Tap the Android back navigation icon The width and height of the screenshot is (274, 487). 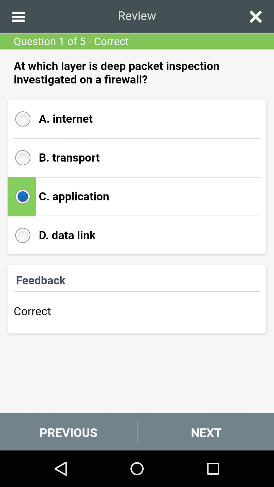coord(61,468)
